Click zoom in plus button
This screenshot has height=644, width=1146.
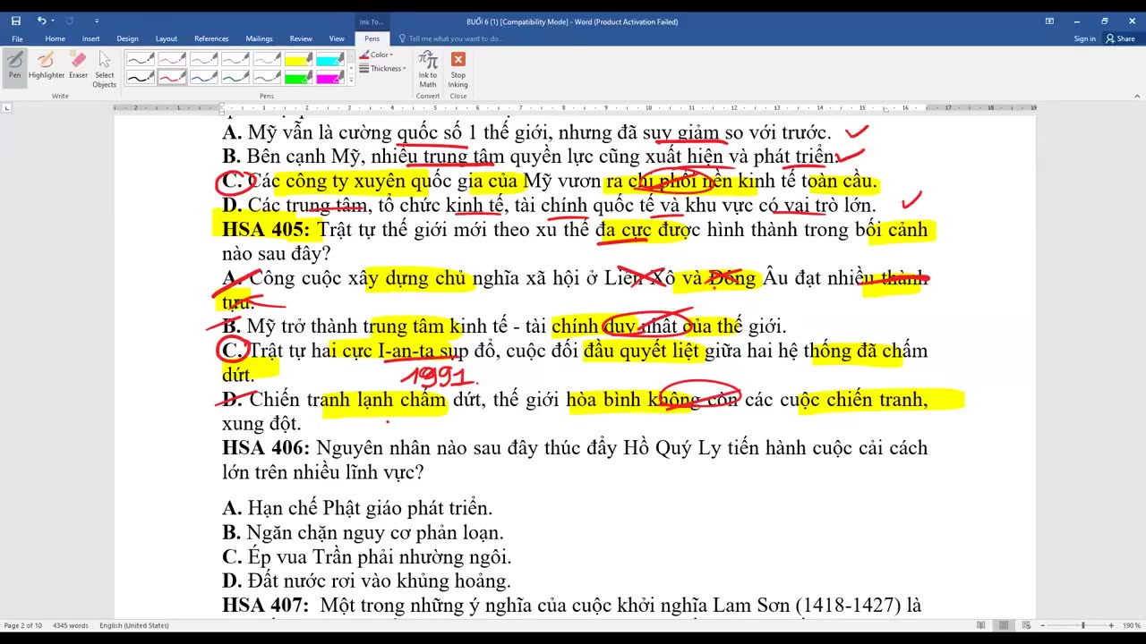pyautogui.click(x=1113, y=625)
